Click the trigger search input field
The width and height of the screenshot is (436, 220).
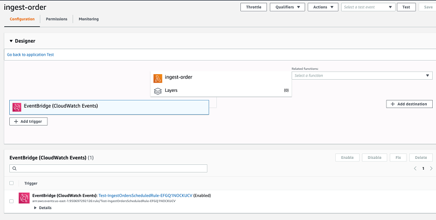(x=108, y=169)
